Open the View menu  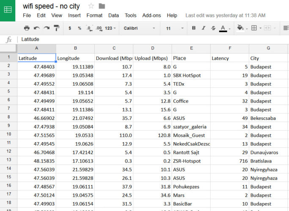coord(57,16)
